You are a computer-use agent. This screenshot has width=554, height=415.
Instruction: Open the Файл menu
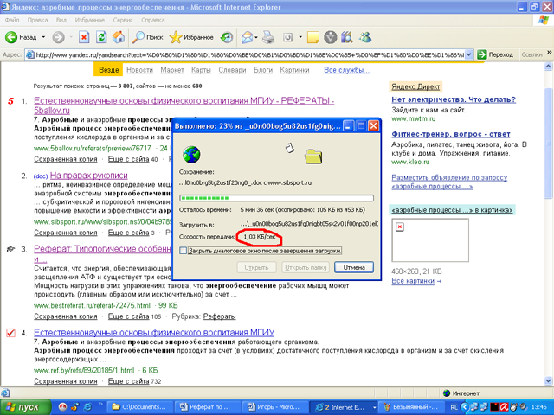(x=12, y=20)
